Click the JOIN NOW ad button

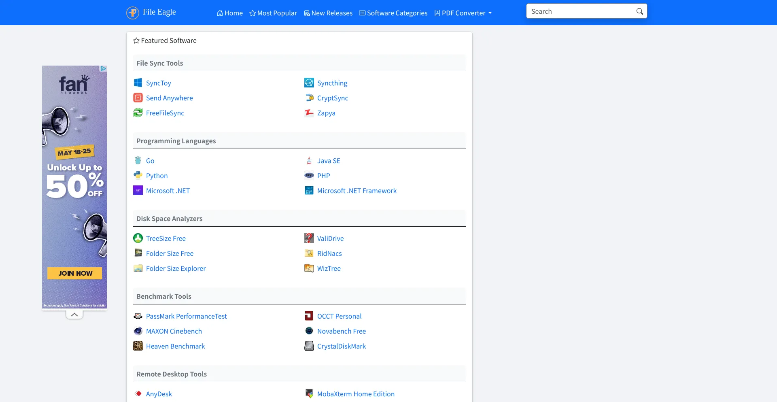[x=74, y=273]
